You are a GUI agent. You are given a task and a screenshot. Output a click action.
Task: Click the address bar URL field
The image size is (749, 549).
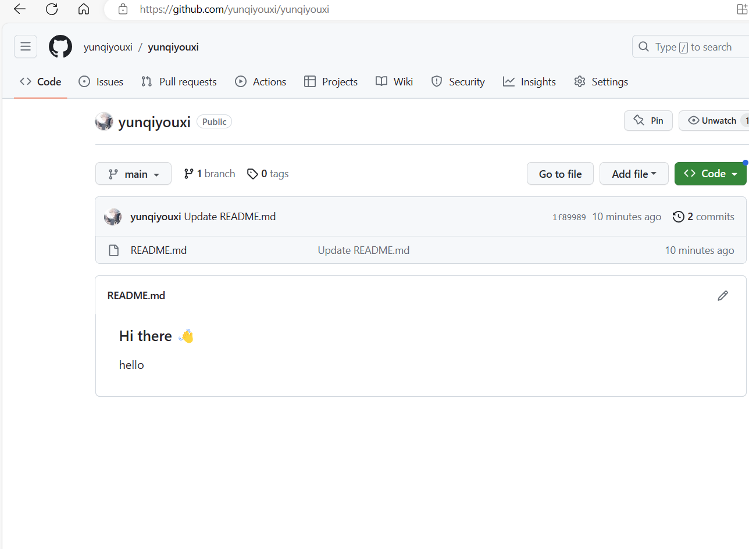coord(419,9)
